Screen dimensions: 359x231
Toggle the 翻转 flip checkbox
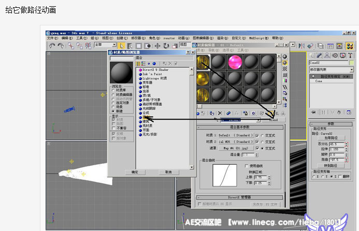[x=340, y=177]
